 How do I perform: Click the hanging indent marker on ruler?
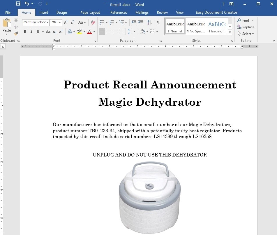[x=54, y=47]
